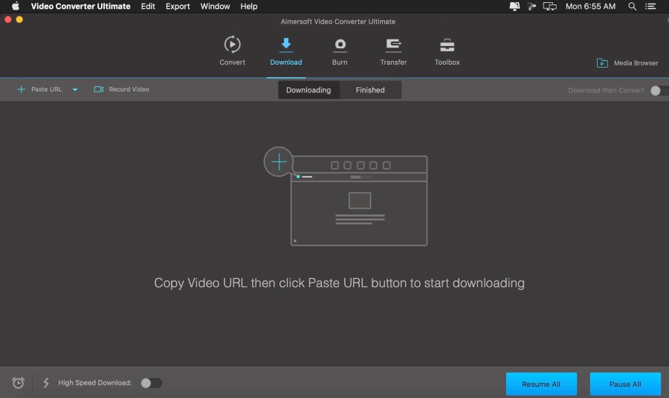This screenshot has width=669, height=398.
Task: Click the clock showing Mon 6:55 AM
Action: (x=590, y=7)
